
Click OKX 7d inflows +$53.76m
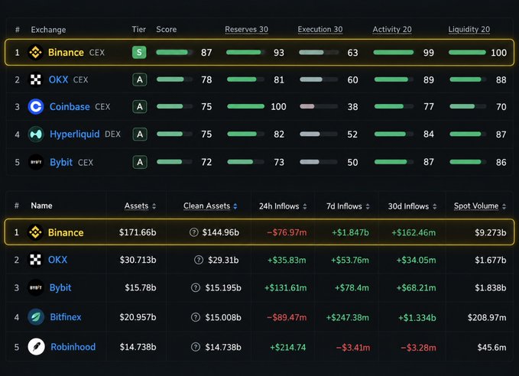click(350, 260)
